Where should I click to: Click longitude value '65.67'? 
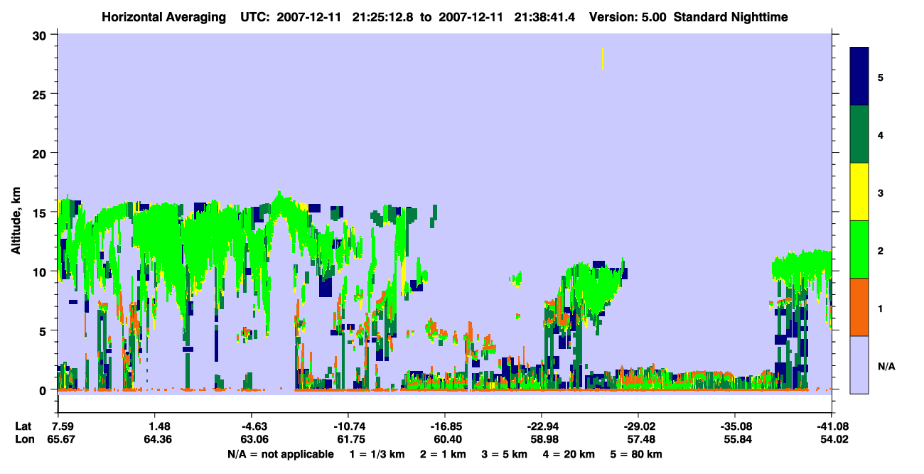click(x=61, y=439)
